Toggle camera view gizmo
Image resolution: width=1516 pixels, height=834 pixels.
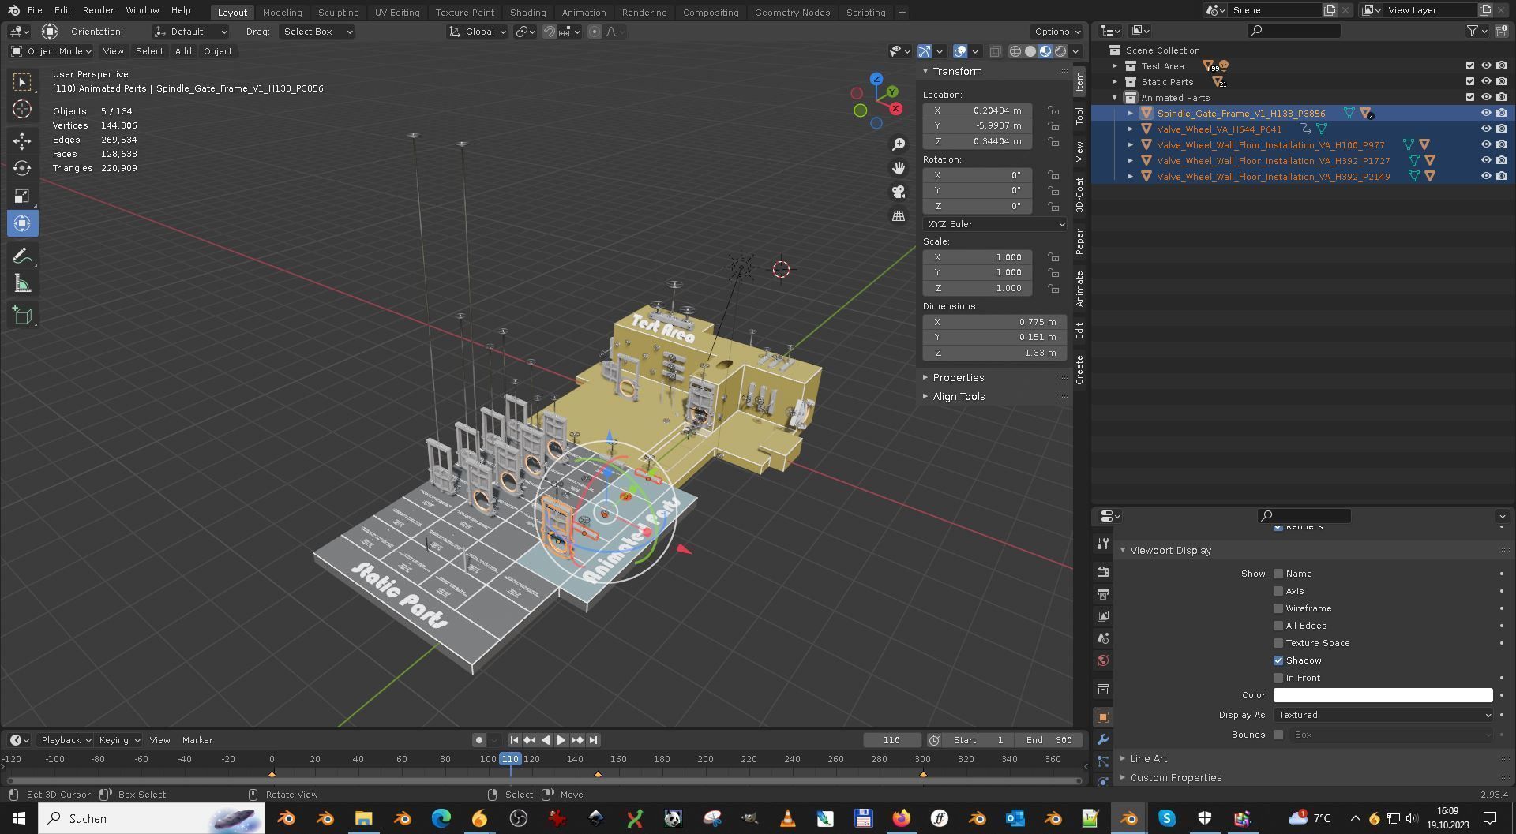(899, 192)
